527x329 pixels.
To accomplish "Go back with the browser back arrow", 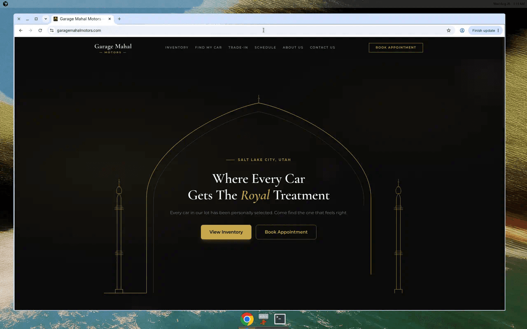I will (21, 30).
